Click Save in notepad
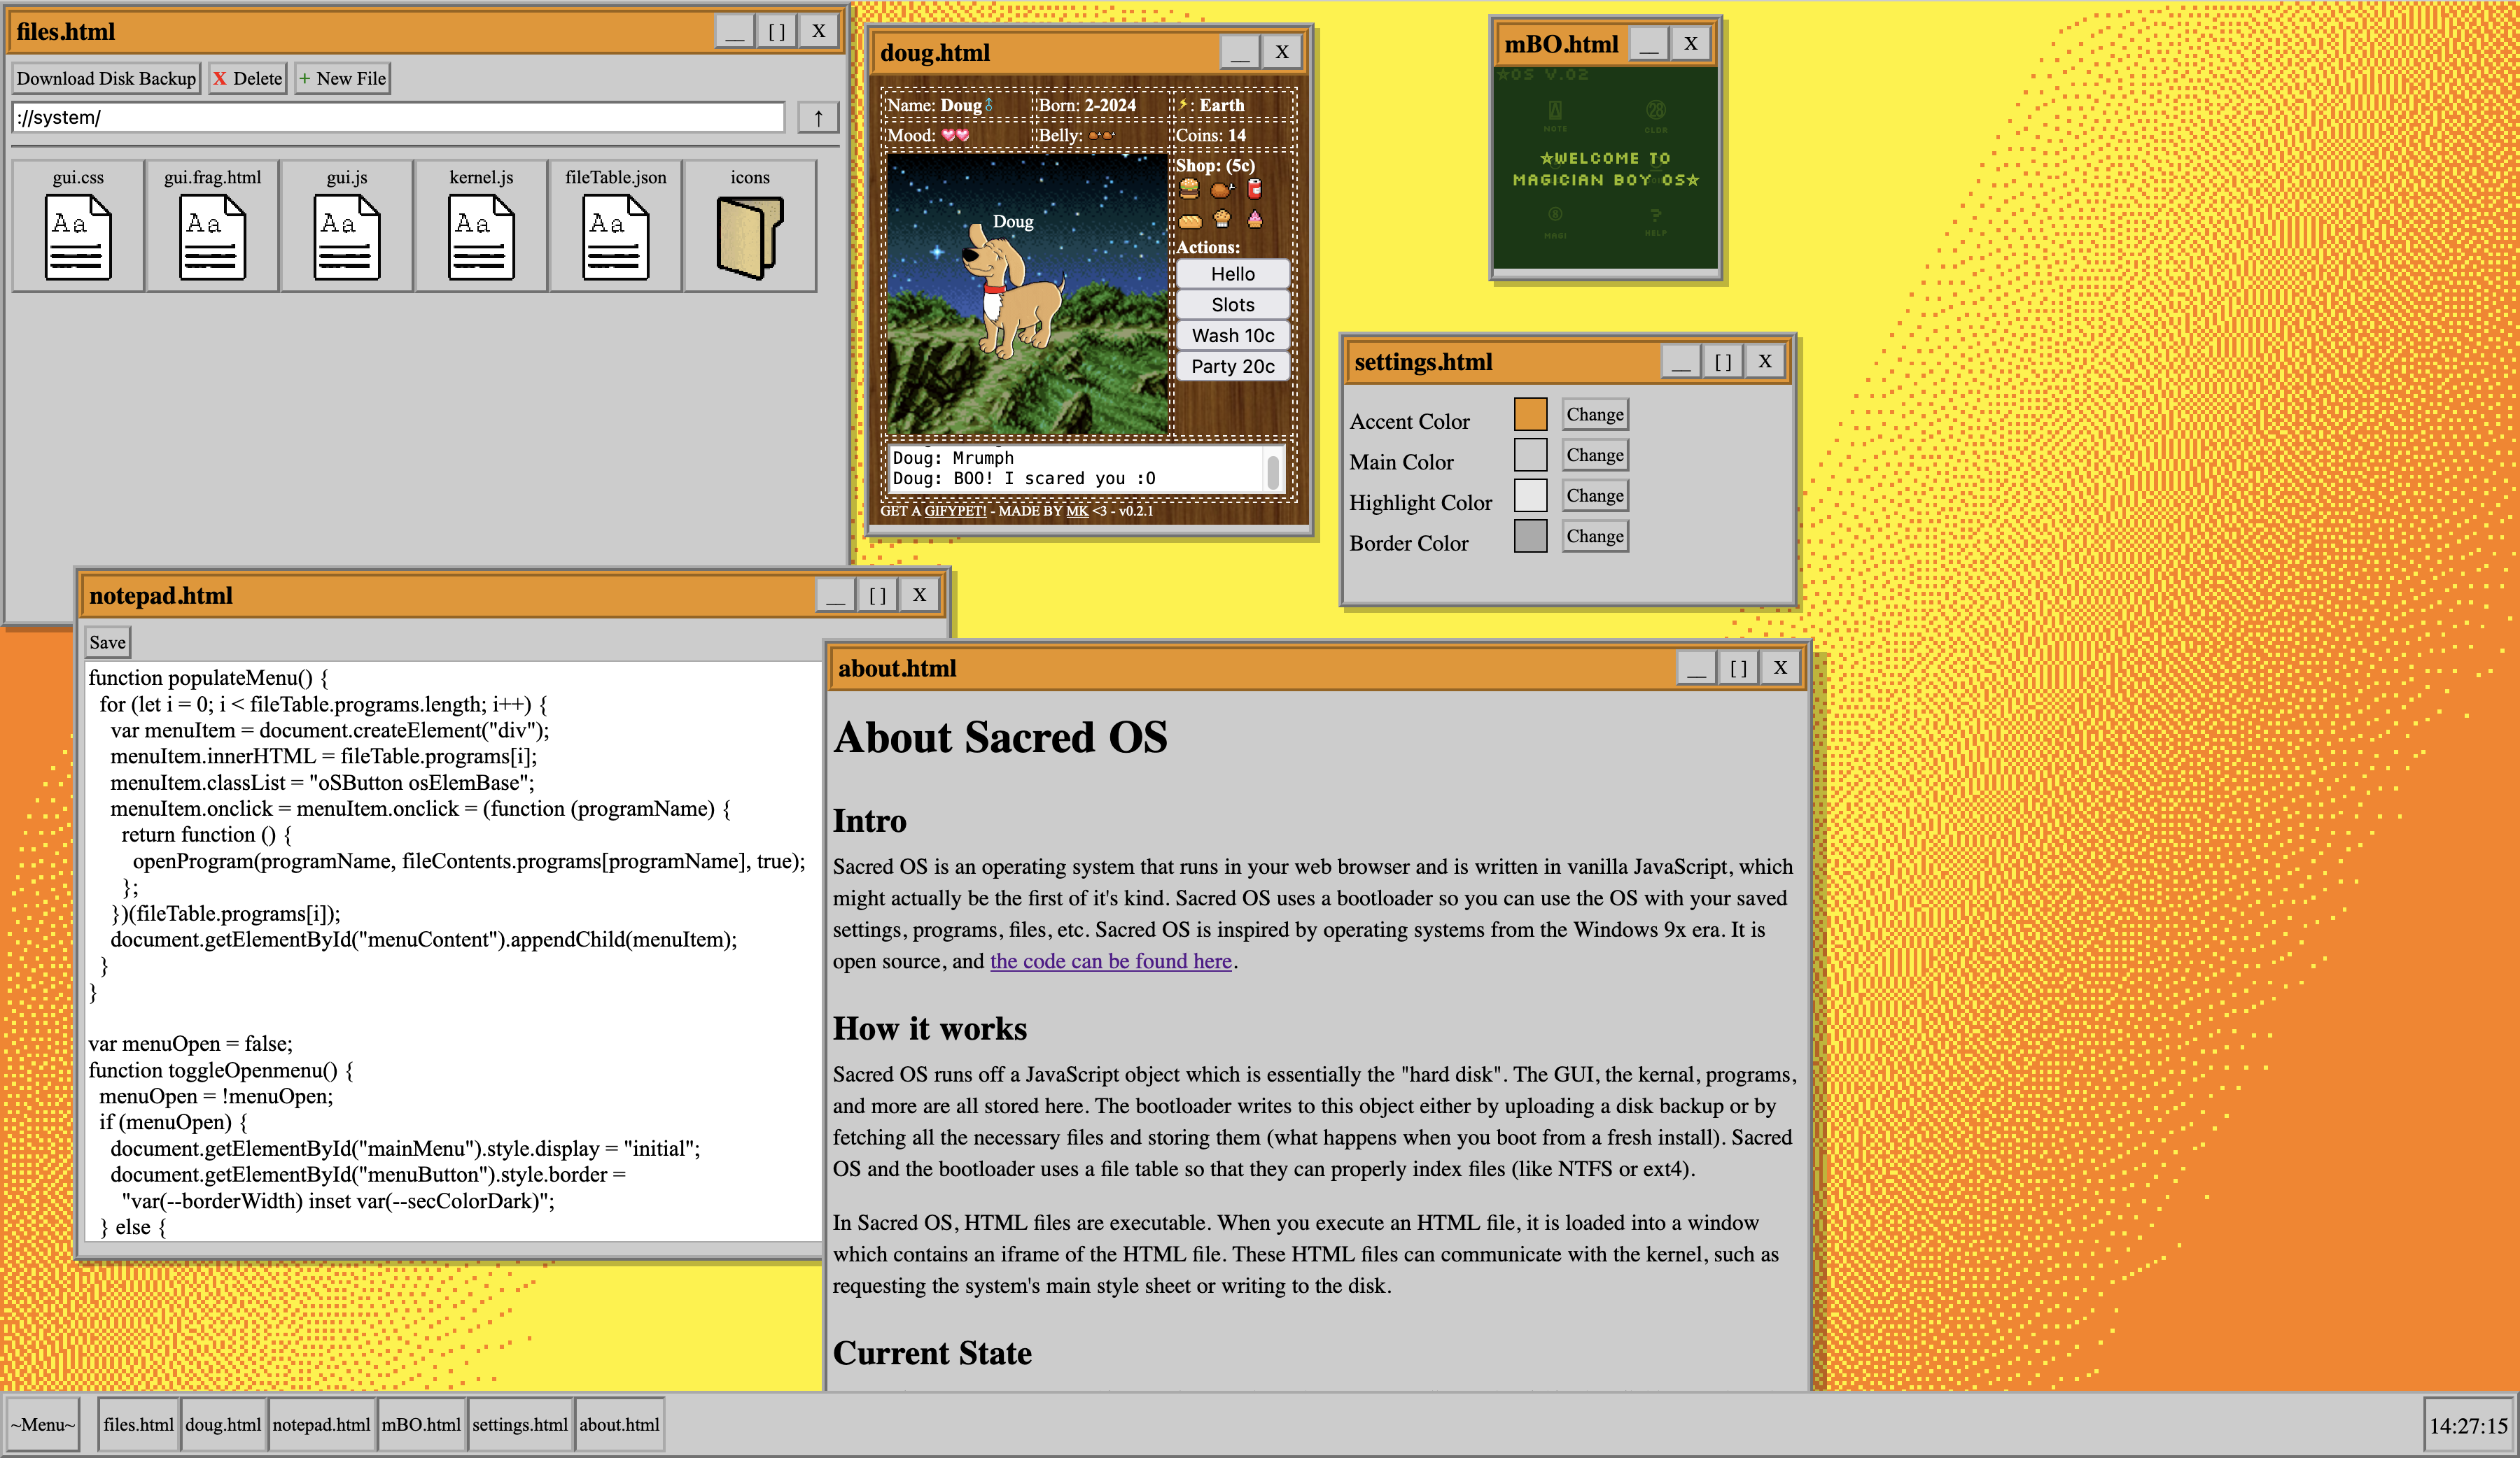Image resolution: width=2520 pixels, height=1458 pixels. point(107,642)
